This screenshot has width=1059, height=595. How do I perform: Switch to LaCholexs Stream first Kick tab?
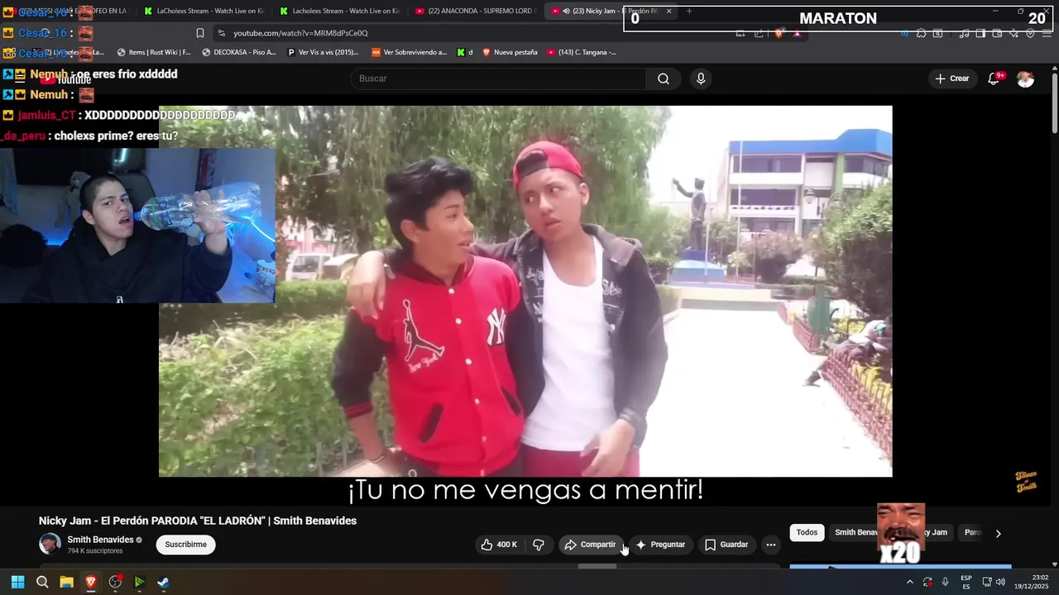tap(204, 11)
